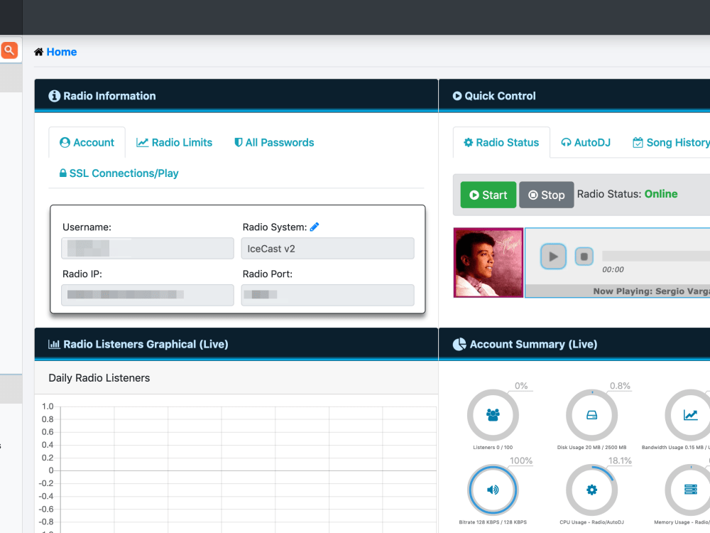Click the CPU Usage gear icon
Image resolution: width=710 pixels, height=533 pixels.
(x=592, y=490)
